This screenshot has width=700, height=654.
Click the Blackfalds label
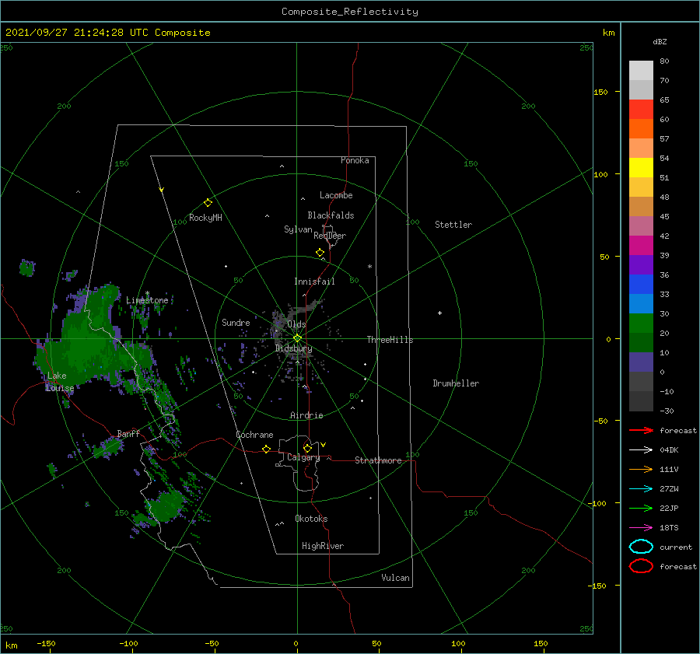tap(331, 215)
